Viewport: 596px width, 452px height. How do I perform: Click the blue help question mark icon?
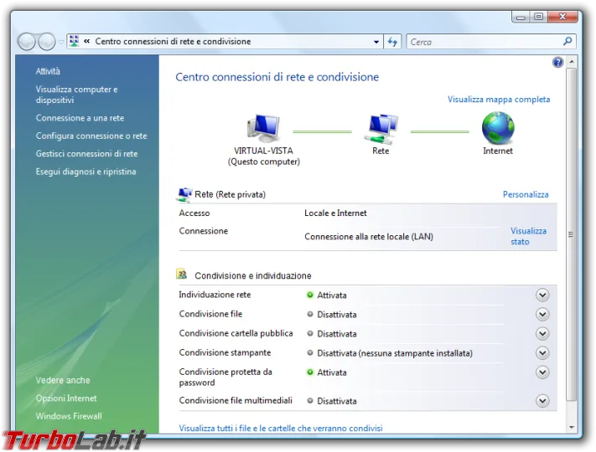558,63
